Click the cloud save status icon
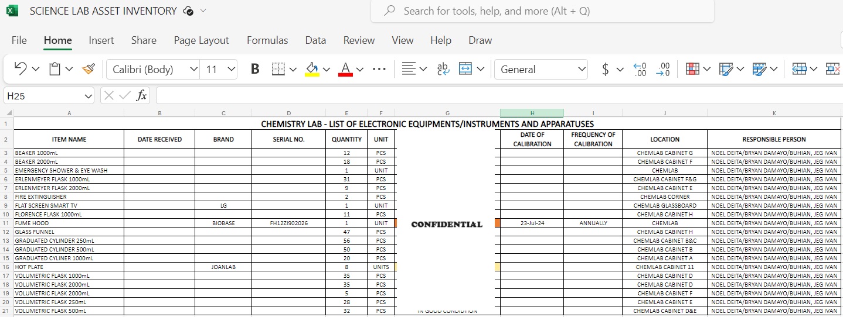The width and height of the screenshot is (843, 317). (x=188, y=11)
